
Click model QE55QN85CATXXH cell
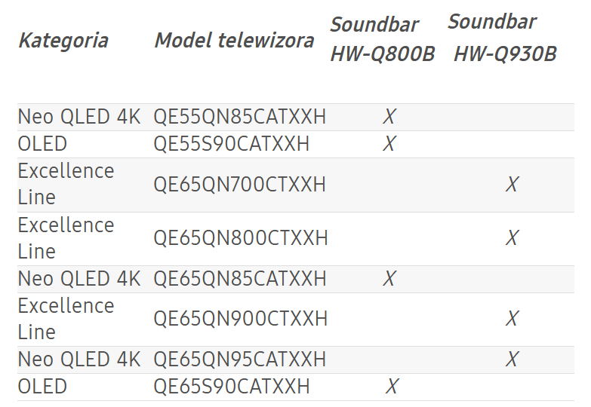(240, 117)
